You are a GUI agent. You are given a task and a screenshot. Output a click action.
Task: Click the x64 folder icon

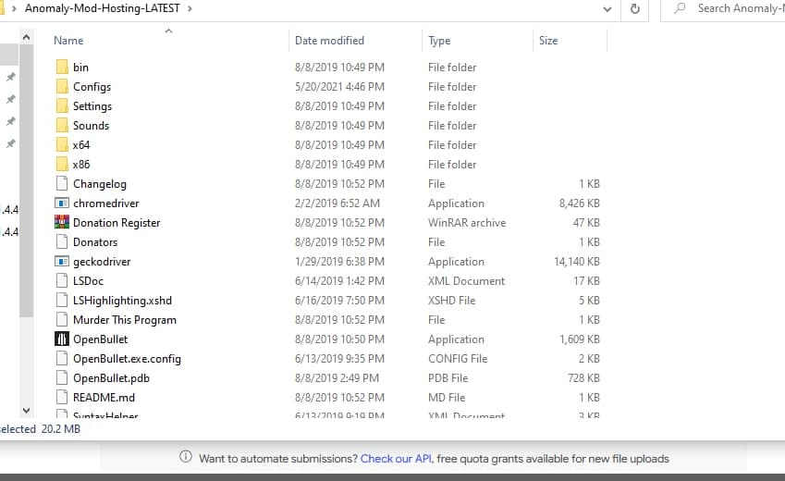coord(62,145)
